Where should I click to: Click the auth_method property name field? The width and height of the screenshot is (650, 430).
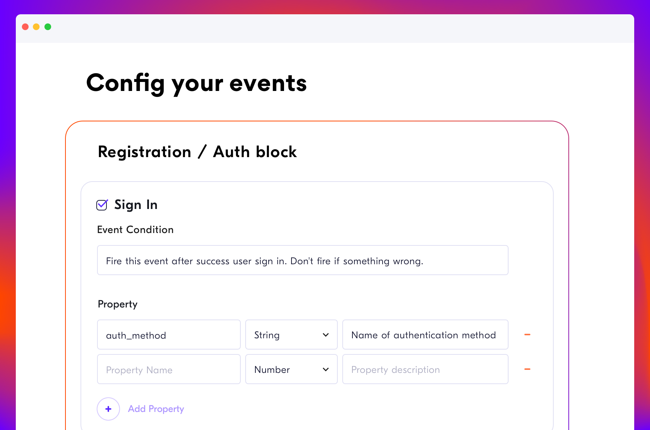click(169, 335)
